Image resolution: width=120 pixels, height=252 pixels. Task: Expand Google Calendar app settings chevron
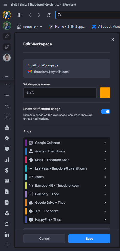[105, 143]
